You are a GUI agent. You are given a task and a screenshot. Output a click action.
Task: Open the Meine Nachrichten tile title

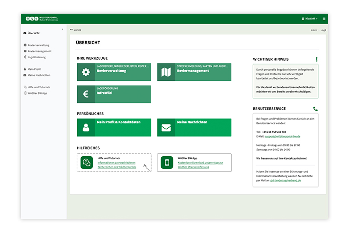point(192,122)
